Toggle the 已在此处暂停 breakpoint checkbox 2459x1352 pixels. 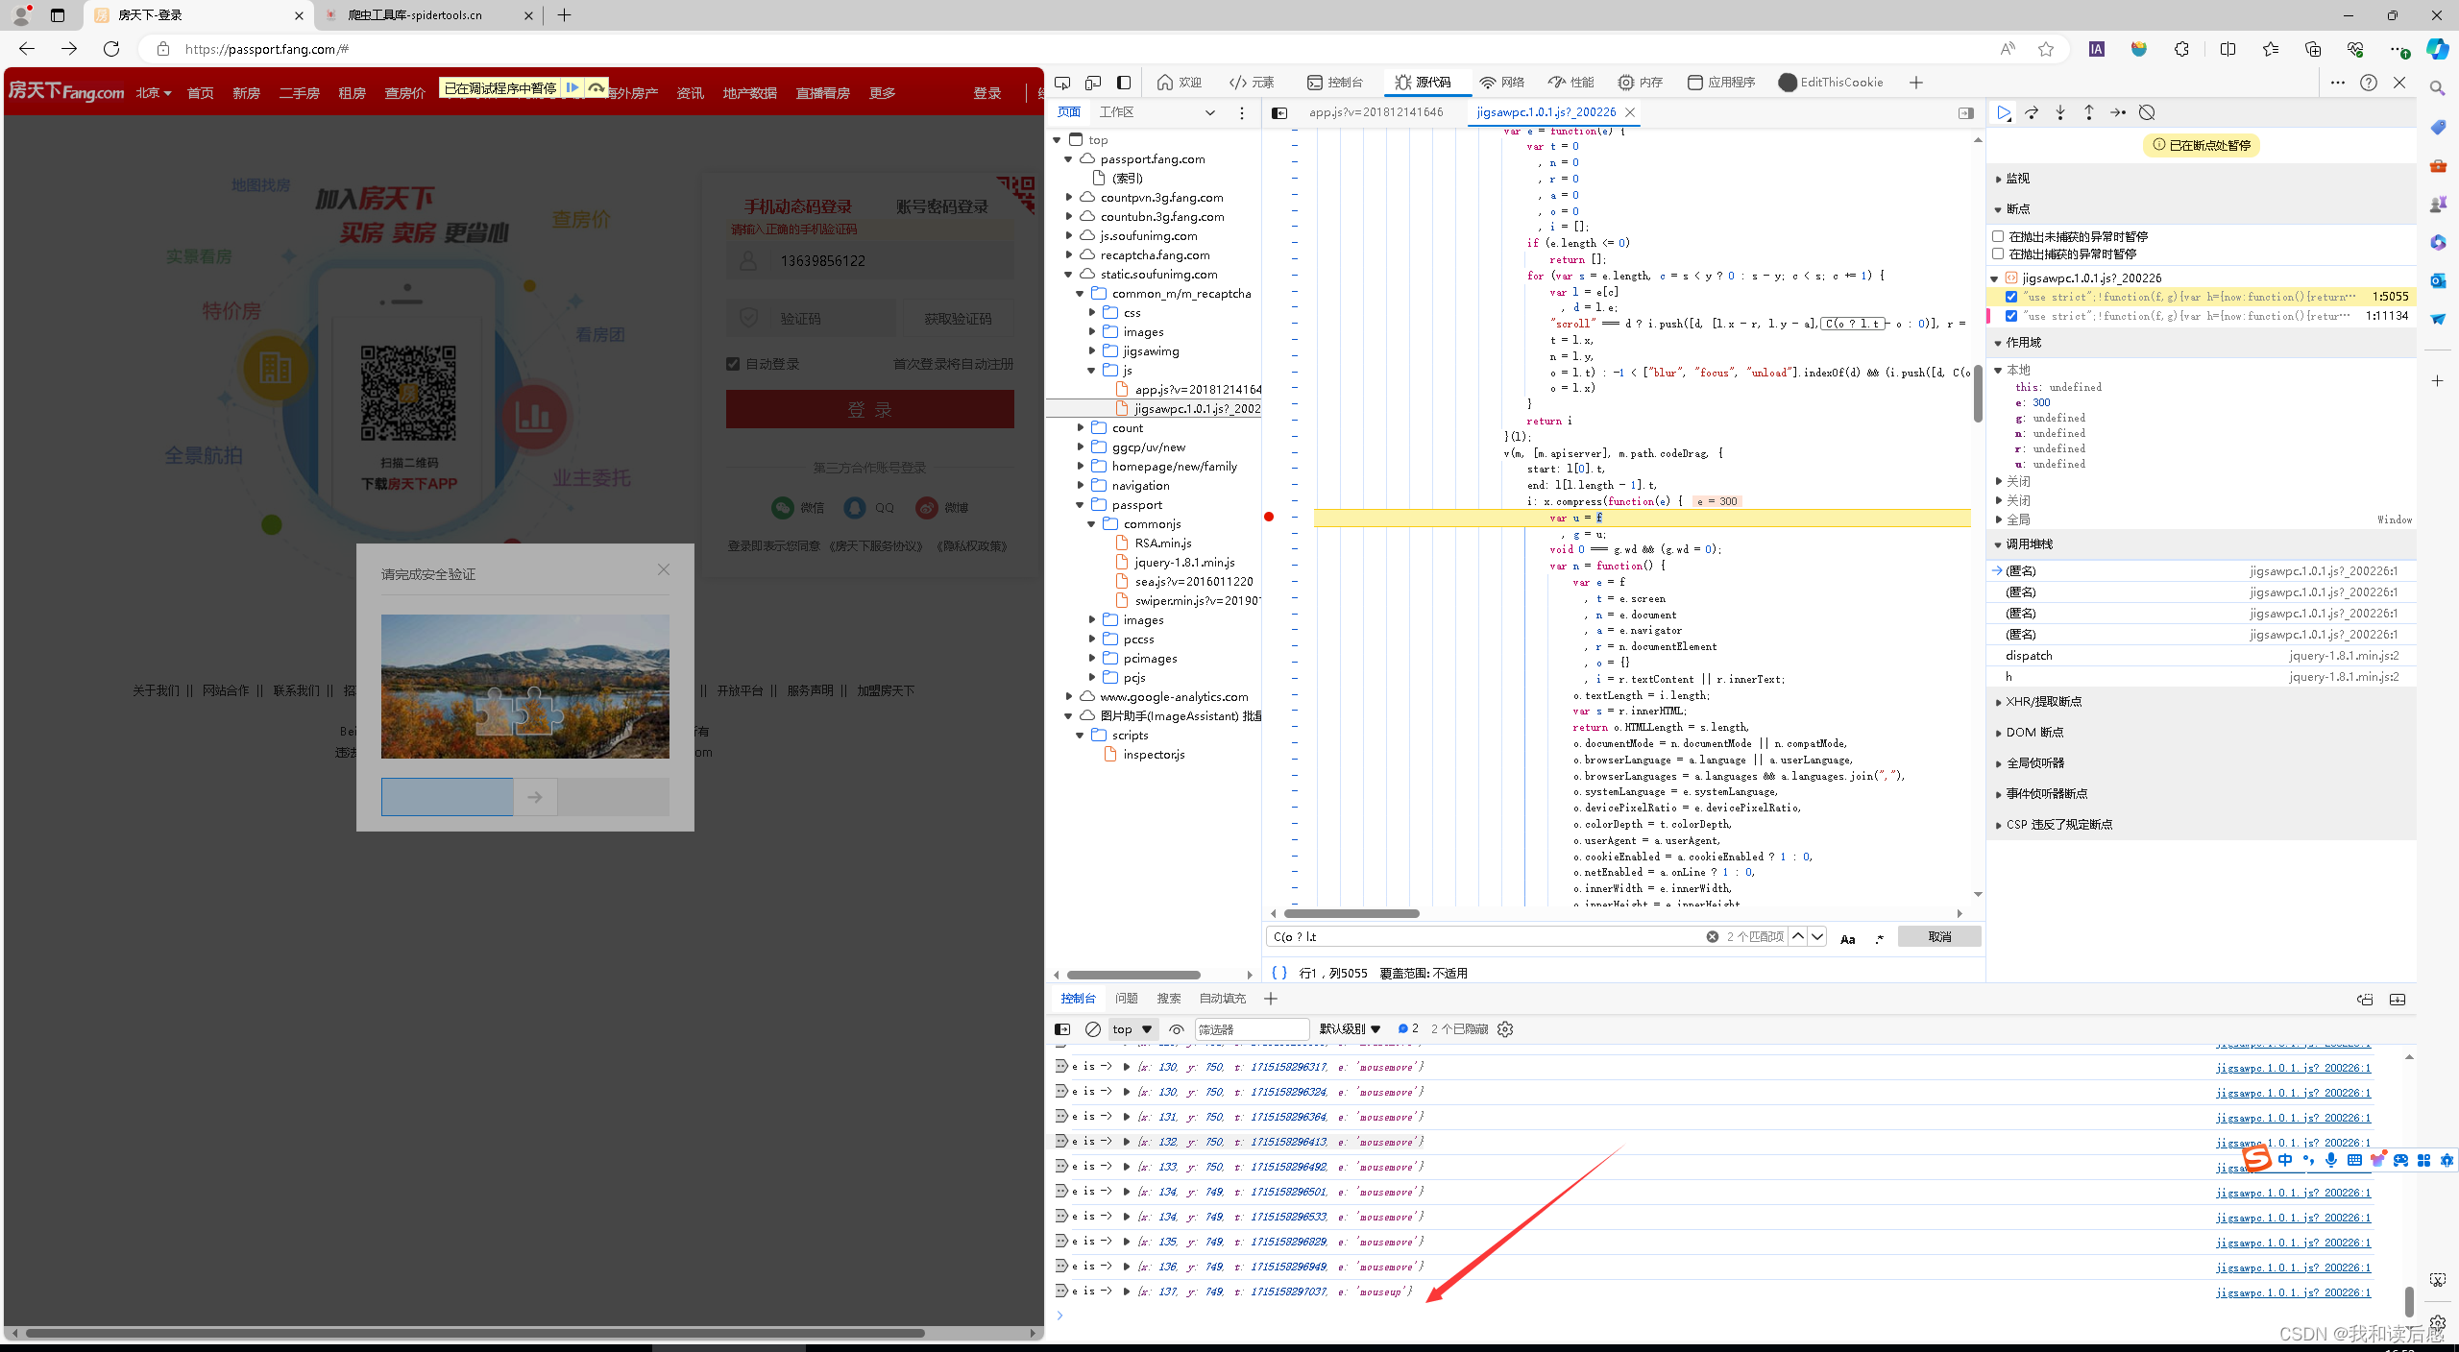[x=2009, y=295]
